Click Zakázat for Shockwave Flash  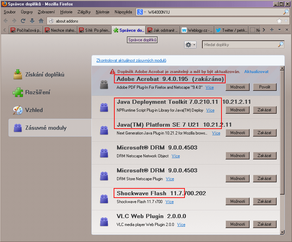tap(265, 201)
